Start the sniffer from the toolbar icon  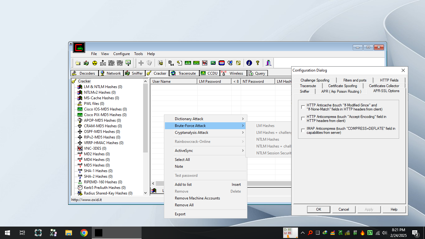pos(86,63)
